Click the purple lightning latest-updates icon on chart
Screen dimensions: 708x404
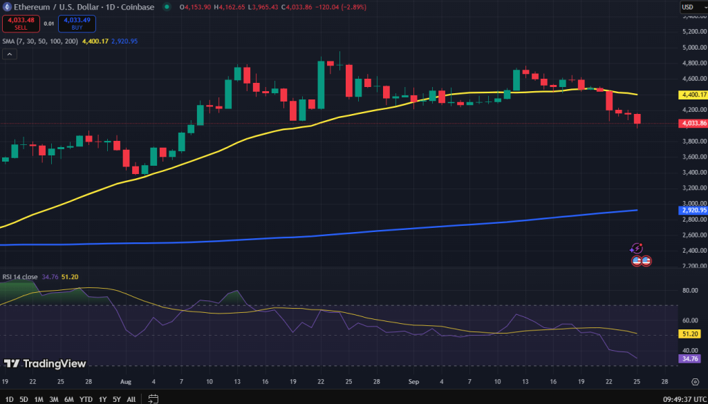636,249
